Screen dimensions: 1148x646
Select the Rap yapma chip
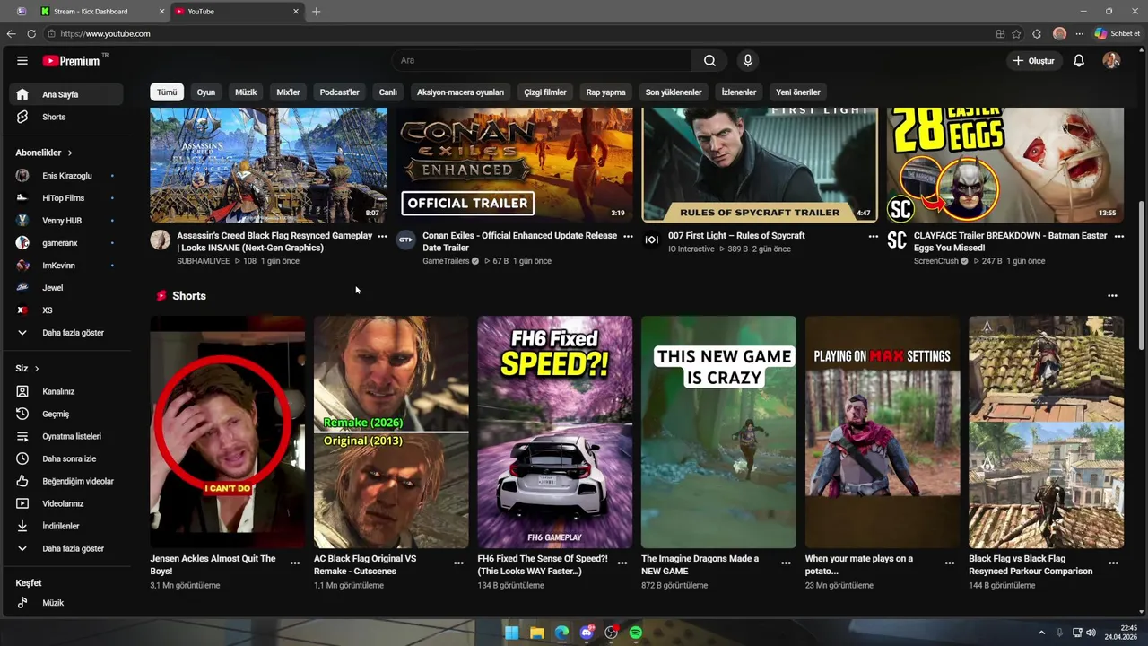pos(605,92)
